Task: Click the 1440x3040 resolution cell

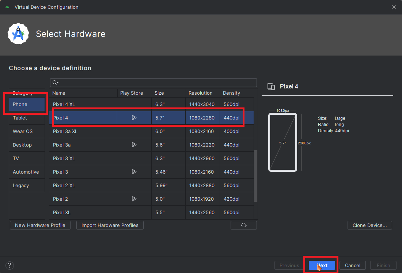Action: tap(202, 104)
